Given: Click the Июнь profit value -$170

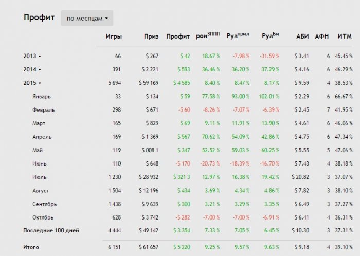Looking at the screenshot, I should pyautogui.click(x=183, y=163).
